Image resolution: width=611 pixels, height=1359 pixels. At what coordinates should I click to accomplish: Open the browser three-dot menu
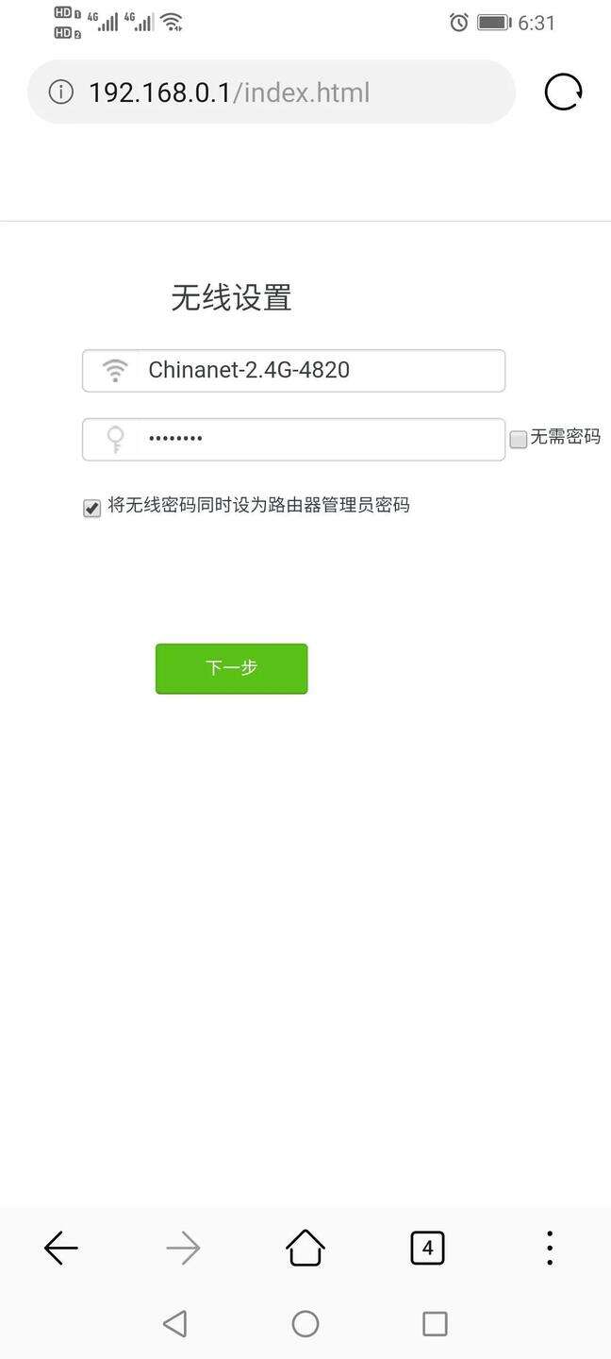pyautogui.click(x=550, y=1248)
